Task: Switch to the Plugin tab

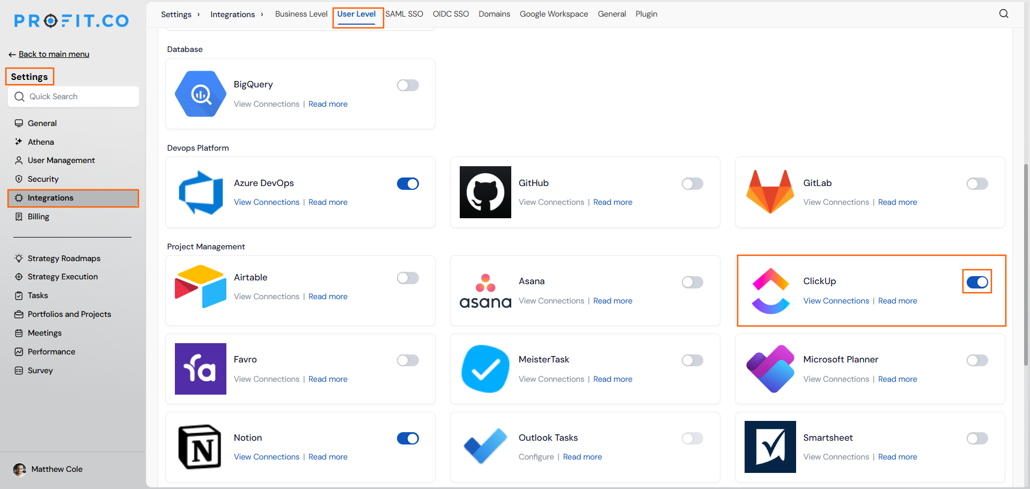Action: tap(646, 14)
